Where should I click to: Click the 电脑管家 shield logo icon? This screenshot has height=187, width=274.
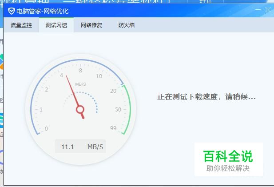pos(12,11)
